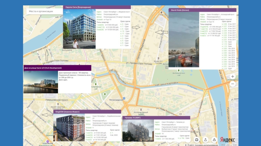
Task: Click 'Дом на улице Грота 1/3' card title
Action: coord(43,68)
